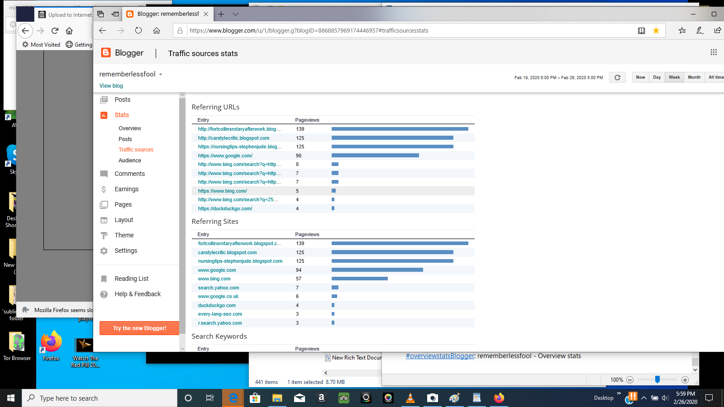Viewport: 724px width, 407px height.
Task: Zoom in with the plus button in WordPad
Action: pyautogui.click(x=685, y=380)
